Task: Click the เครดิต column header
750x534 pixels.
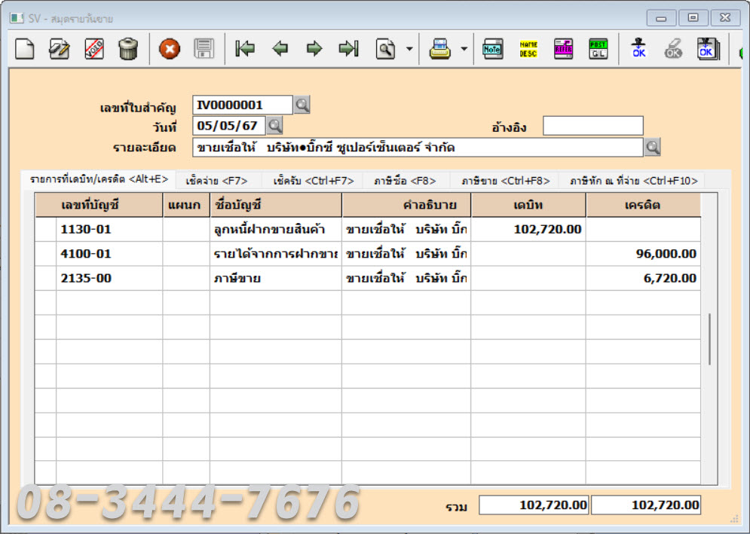Action: (x=643, y=205)
